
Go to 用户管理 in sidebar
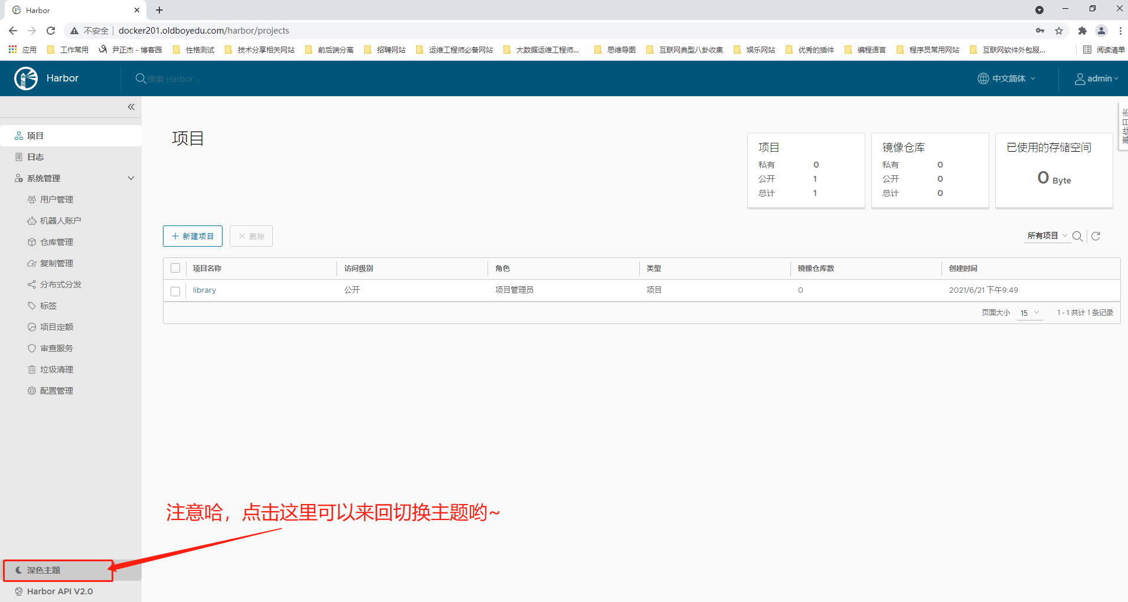coord(57,199)
